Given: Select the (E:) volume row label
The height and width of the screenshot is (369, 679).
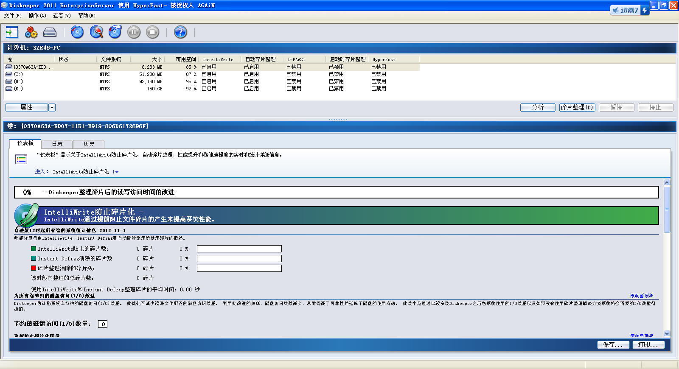Looking at the screenshot, I should (19, 89).
